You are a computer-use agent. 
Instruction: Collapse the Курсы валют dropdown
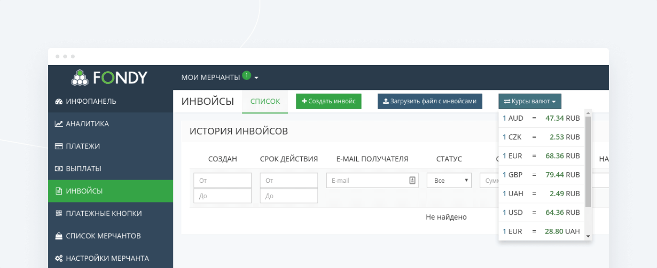point(530,101)
